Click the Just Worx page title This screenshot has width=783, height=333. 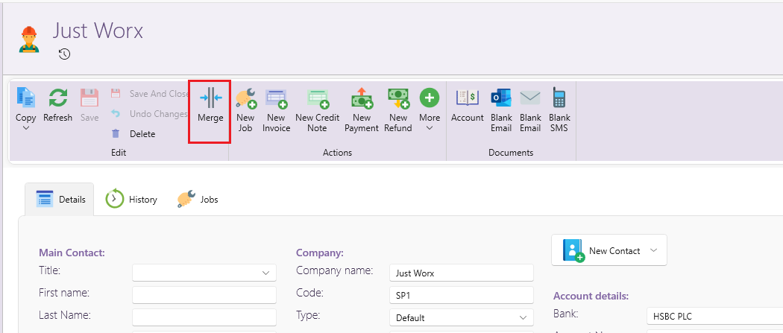98,31
